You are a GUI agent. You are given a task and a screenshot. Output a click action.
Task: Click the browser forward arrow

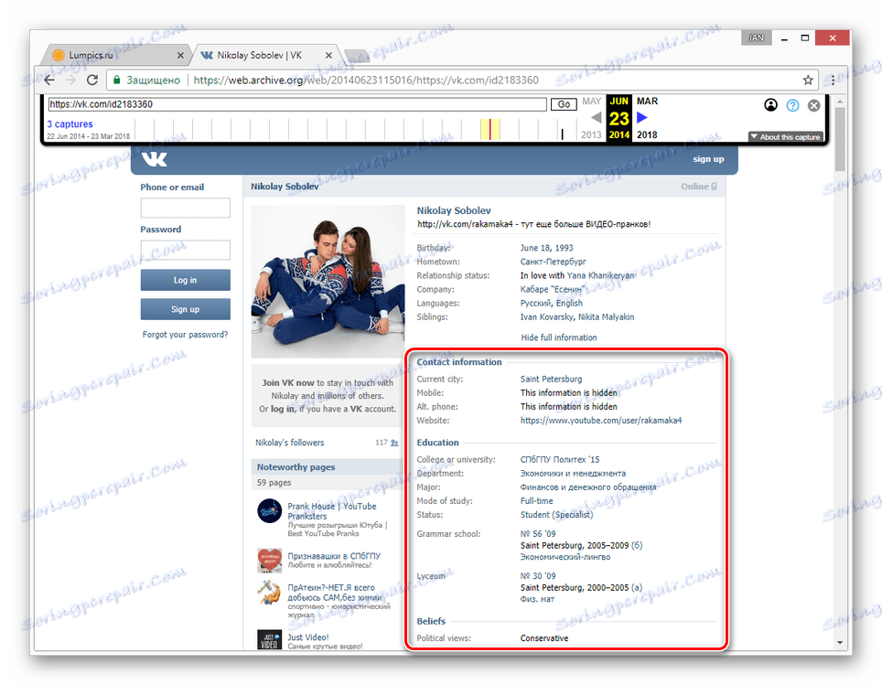70,80
